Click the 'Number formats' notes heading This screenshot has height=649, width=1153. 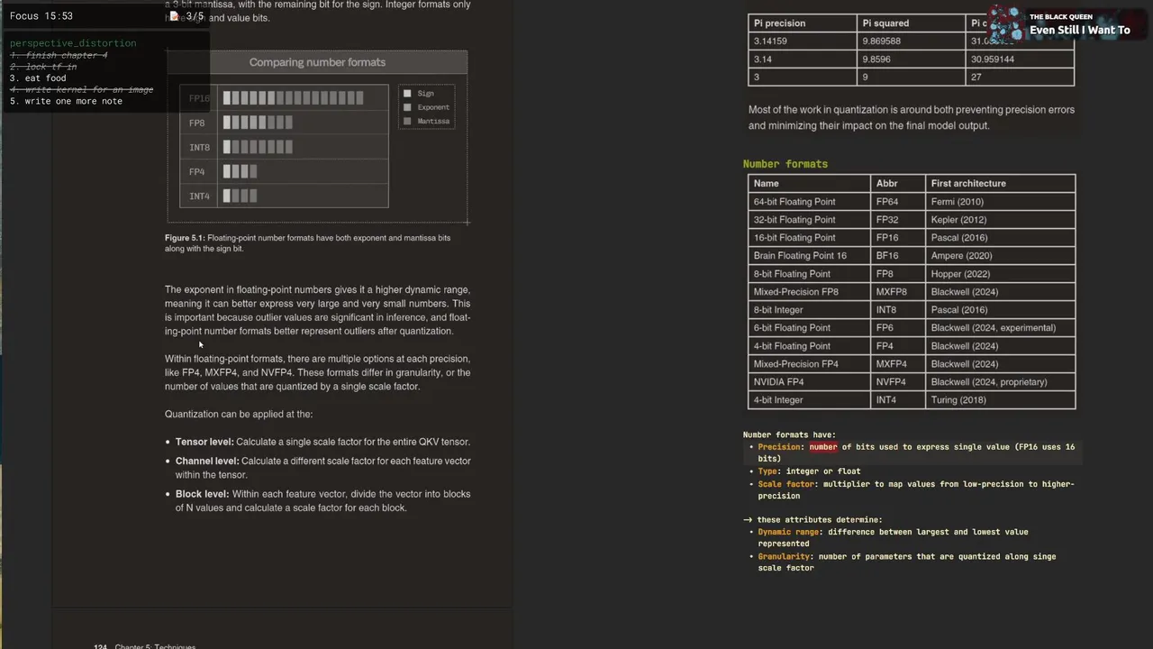785,164
